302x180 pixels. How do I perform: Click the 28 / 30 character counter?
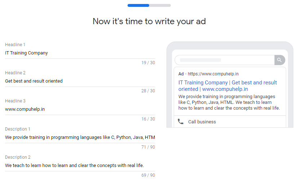pyautogui.click(x=148, y=91)
